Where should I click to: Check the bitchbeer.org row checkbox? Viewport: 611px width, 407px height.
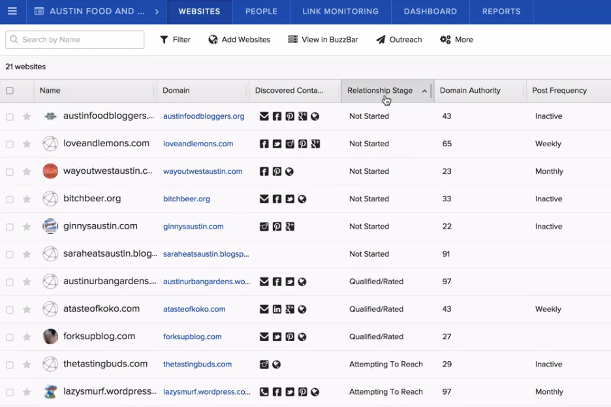pyautogui.click(x=10, y=199)
